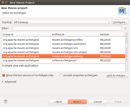Expand the Advanced section
The image size is (130, 107).
[3, 82]
